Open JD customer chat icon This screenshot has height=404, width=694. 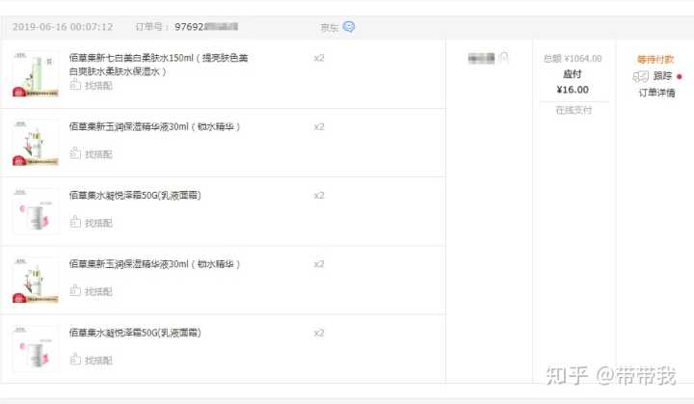pos(349,27)
